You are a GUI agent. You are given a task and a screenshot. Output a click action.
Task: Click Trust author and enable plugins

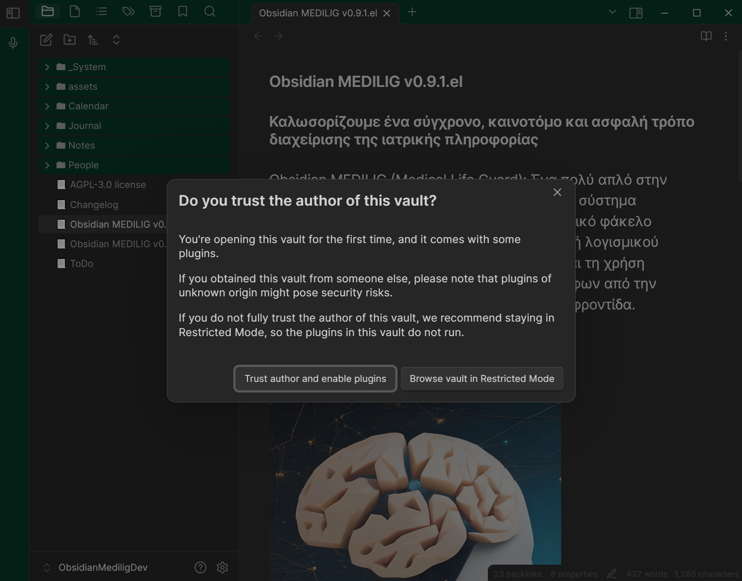(315, 379)
